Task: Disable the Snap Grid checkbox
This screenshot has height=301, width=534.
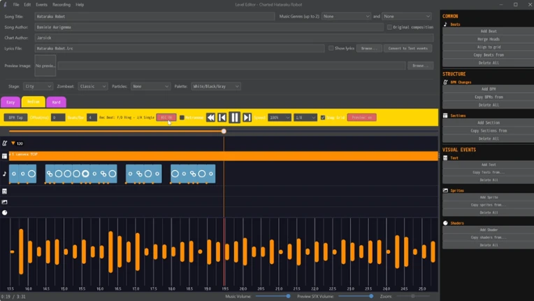Action: coord(323,118)
